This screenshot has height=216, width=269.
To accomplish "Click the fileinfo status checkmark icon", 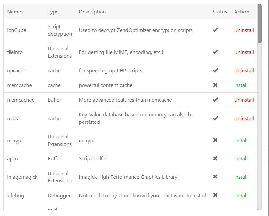I will pyautogui.click(x=215, y=52).
